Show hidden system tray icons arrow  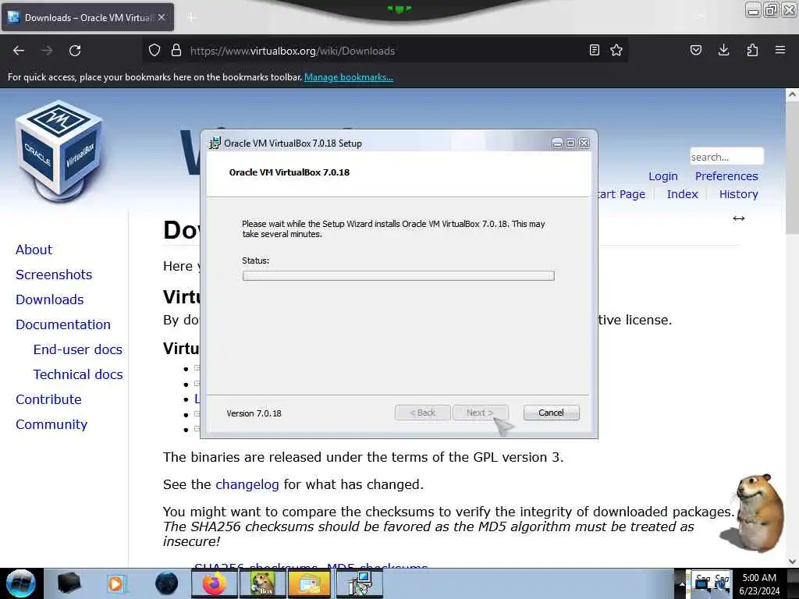click(680, 584)
